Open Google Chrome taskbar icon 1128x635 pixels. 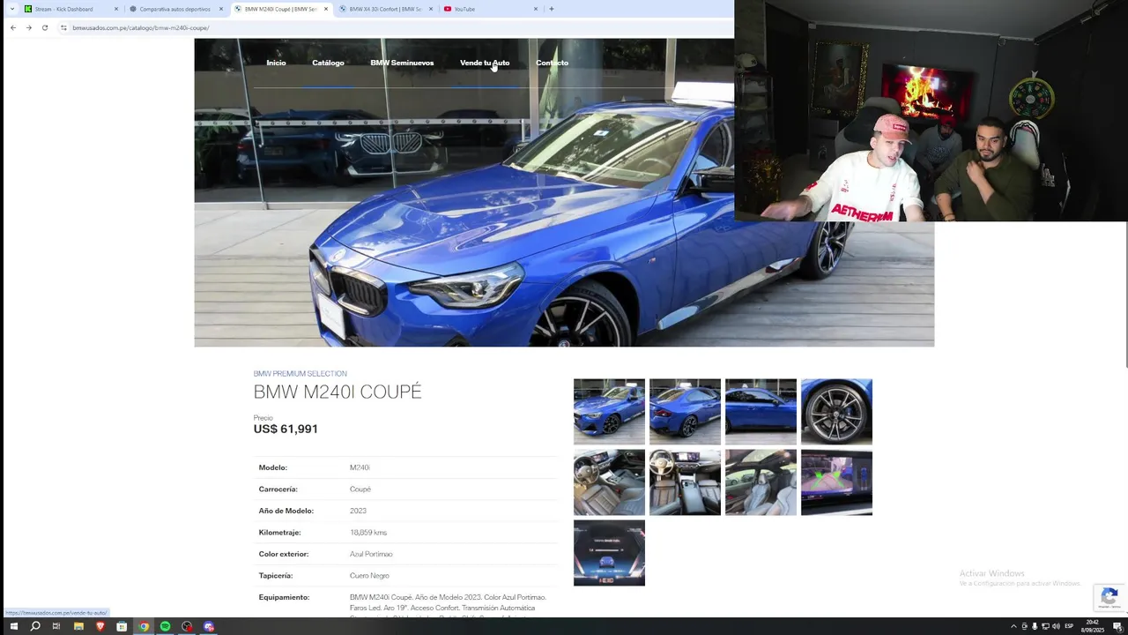pyautogui.click(x=144, y=626)
